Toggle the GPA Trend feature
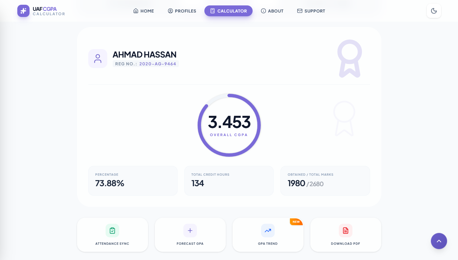The height and width of the screenshot is (260, 458). (x=268, y=234)
